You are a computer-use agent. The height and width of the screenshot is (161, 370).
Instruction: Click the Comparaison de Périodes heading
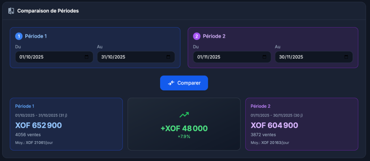point(48,11)
